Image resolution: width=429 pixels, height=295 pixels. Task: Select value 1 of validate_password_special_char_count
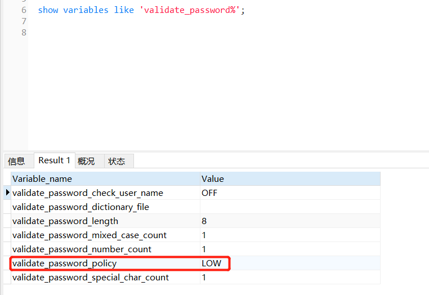(290, 278)
